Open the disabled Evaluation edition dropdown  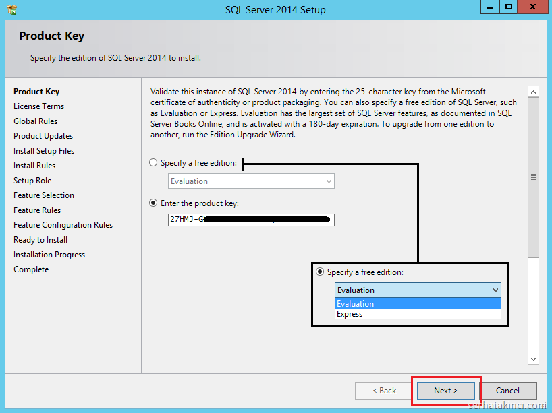(x=251, y=181)
